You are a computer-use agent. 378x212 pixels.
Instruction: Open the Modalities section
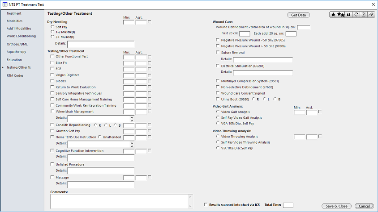click(14, 21)
